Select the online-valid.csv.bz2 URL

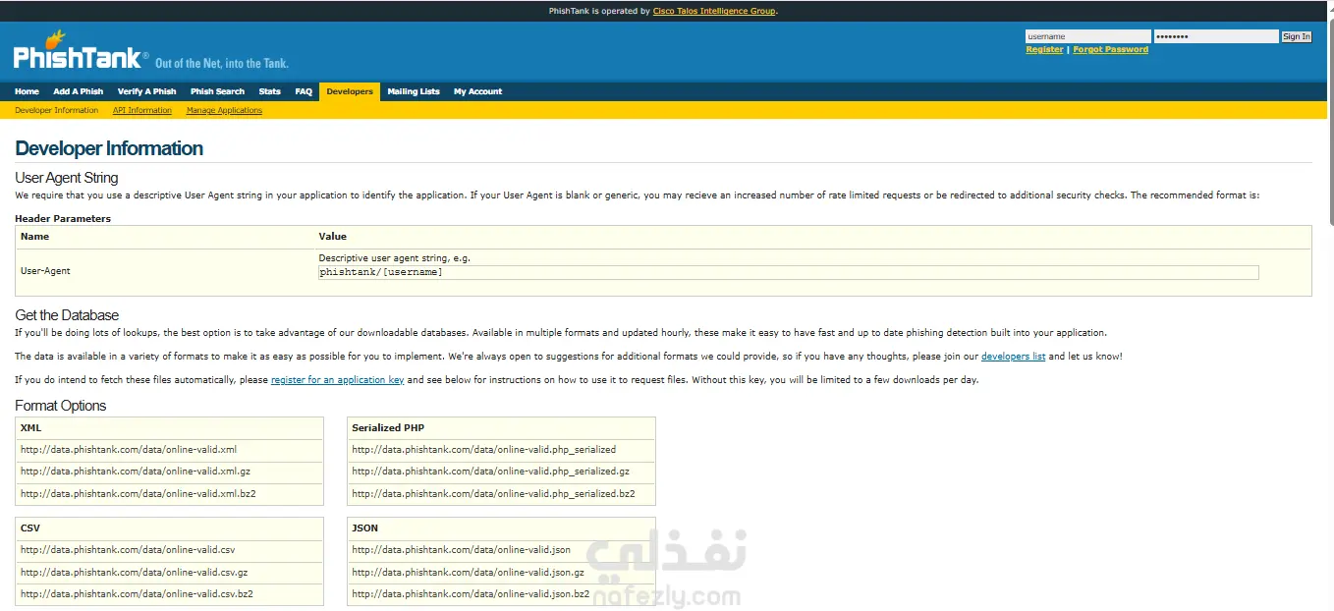(137, 593)
